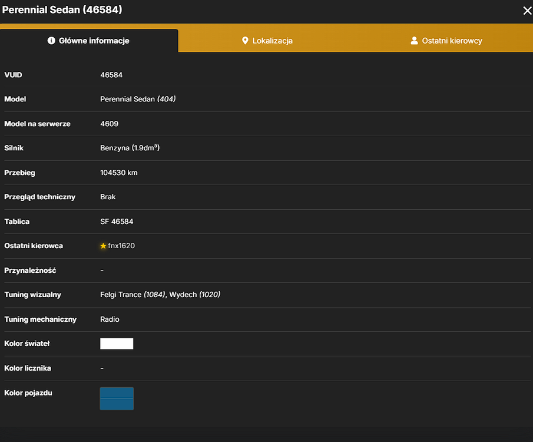Click the Perennial Sedan (404) model value
533x442 pixels.
tap(138, 99)
